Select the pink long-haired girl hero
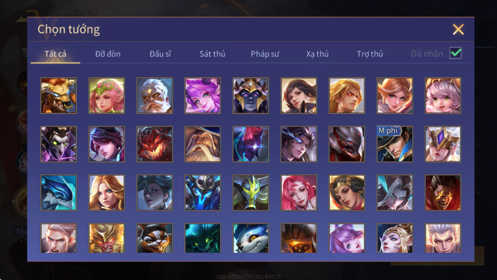The width and height of the screenshot is (497, 280). coord(299,193)
